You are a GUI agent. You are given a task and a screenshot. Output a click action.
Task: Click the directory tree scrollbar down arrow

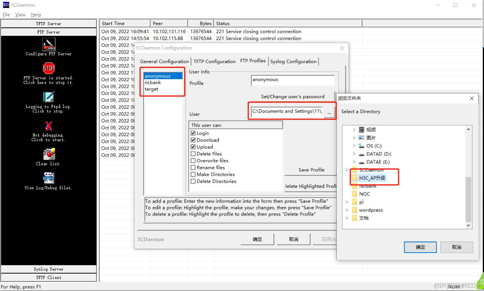coord(468,225)
